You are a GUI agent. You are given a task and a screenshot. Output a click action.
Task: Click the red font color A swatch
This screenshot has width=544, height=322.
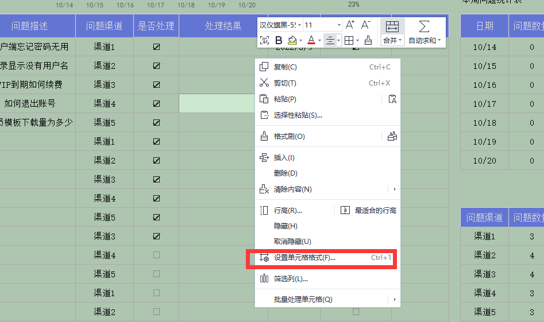(311, 40)
